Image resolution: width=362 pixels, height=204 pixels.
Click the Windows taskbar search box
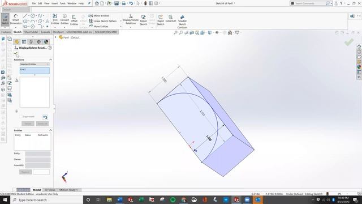[47, 200]
